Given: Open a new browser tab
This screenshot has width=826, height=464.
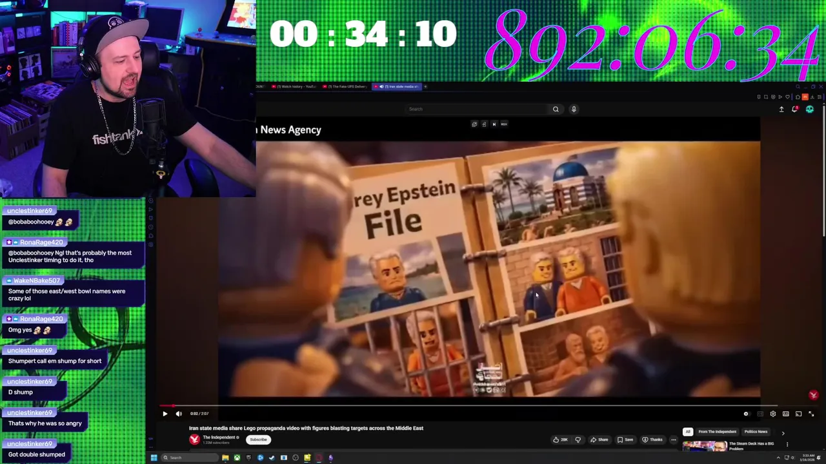Looking at the screenshot, I should tap(425, 86).
